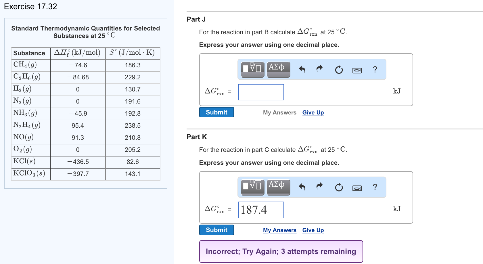Submit the answer for Part K

click(216, 230)
